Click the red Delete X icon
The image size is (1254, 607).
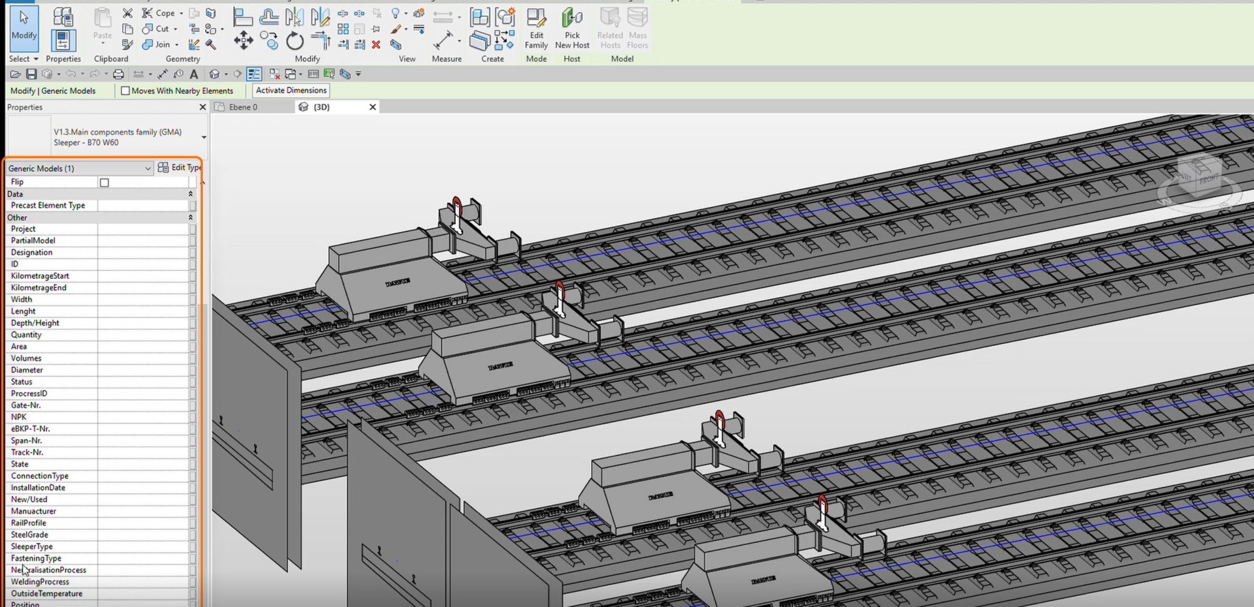click(x=376, y=45)
